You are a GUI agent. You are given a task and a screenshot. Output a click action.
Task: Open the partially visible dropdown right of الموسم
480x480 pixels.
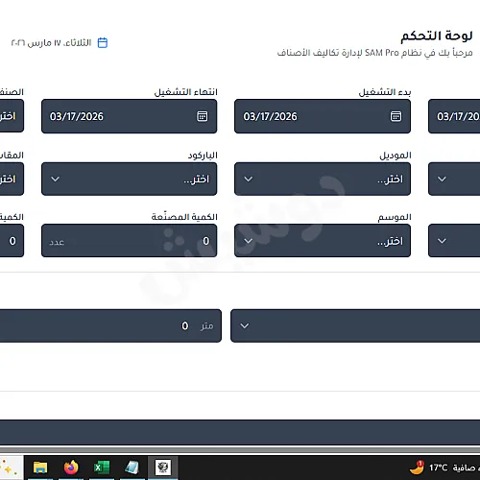coord(454,241)
